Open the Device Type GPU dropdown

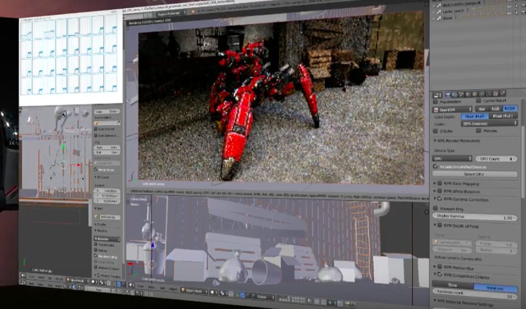[x=452, y=158]
